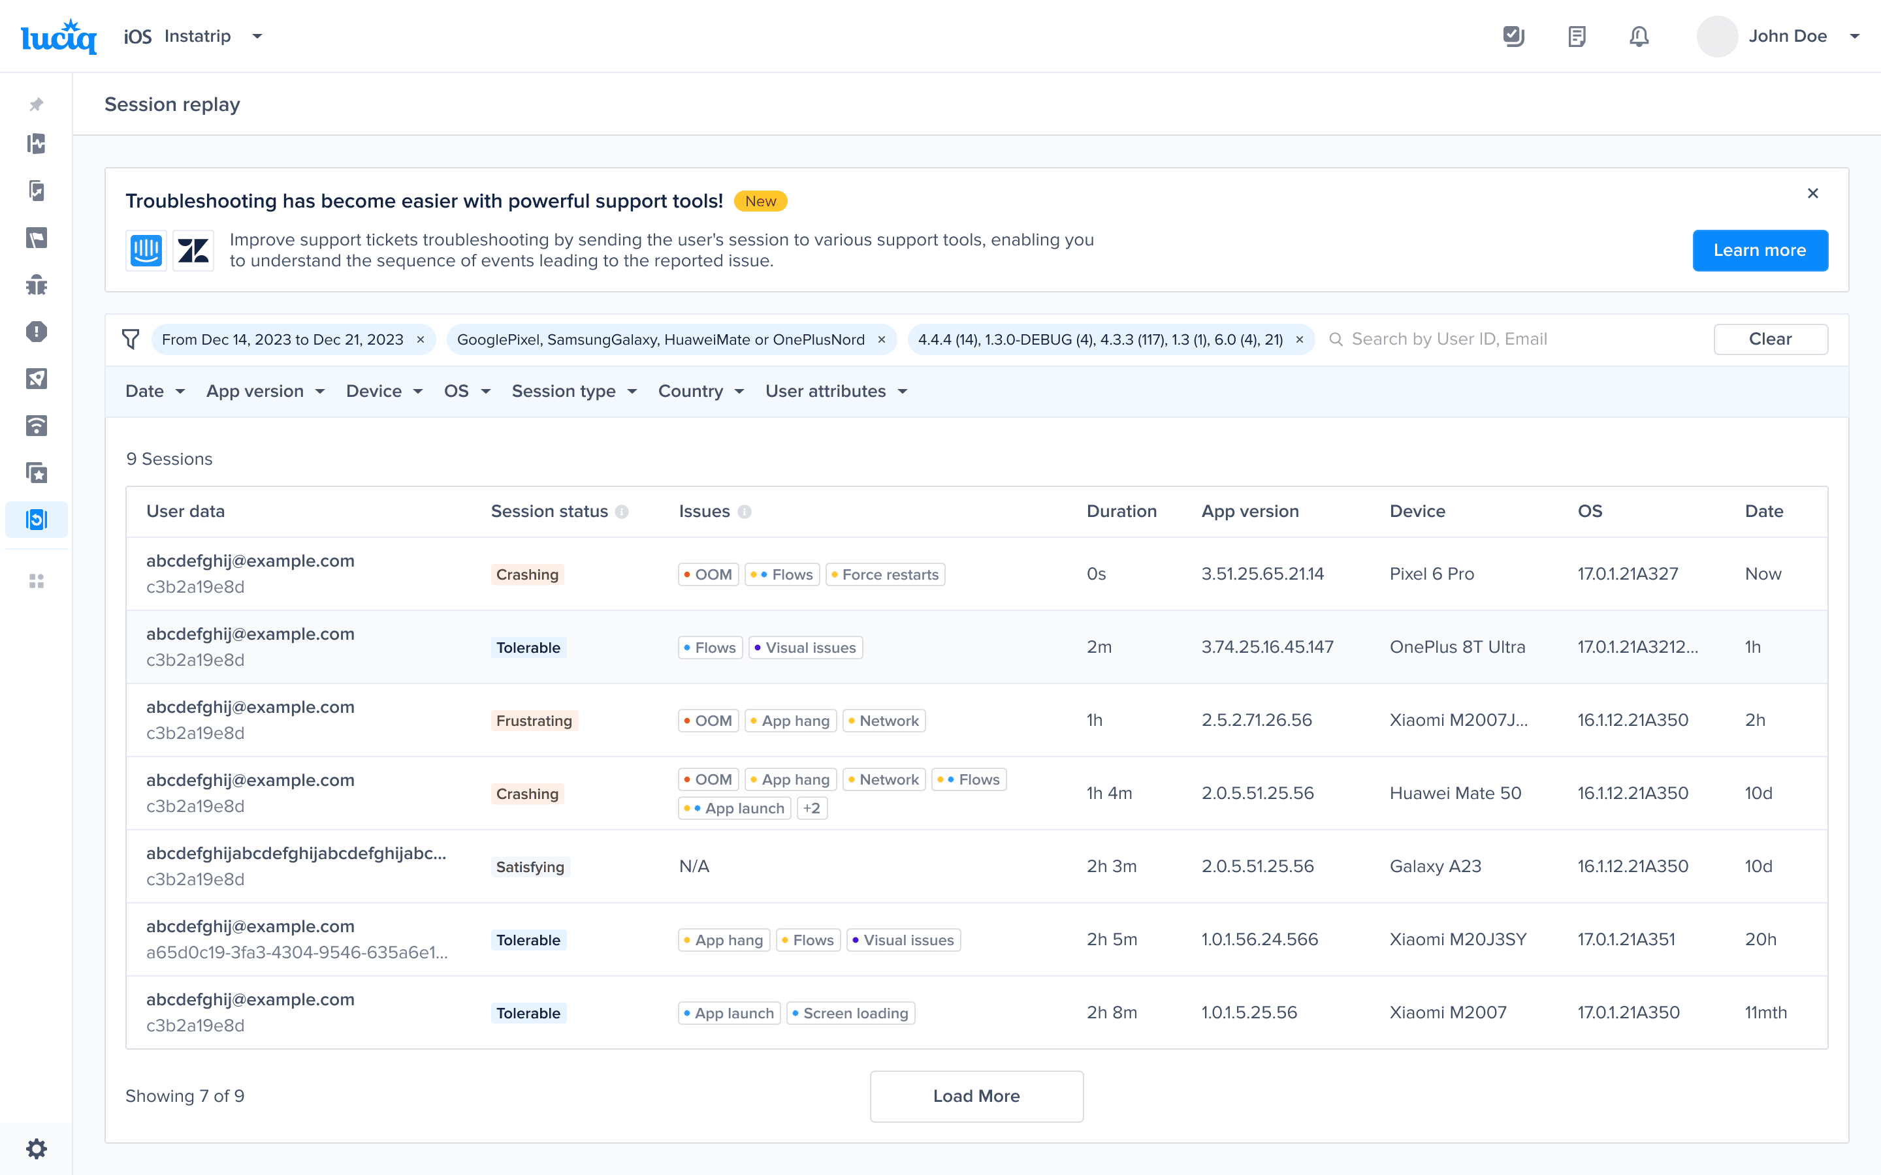The width and height of the screenshot is (1881, 1175).
Task: Expand the Instatrip app switcher
Action: pyautogui.click(x=257, y=37)
